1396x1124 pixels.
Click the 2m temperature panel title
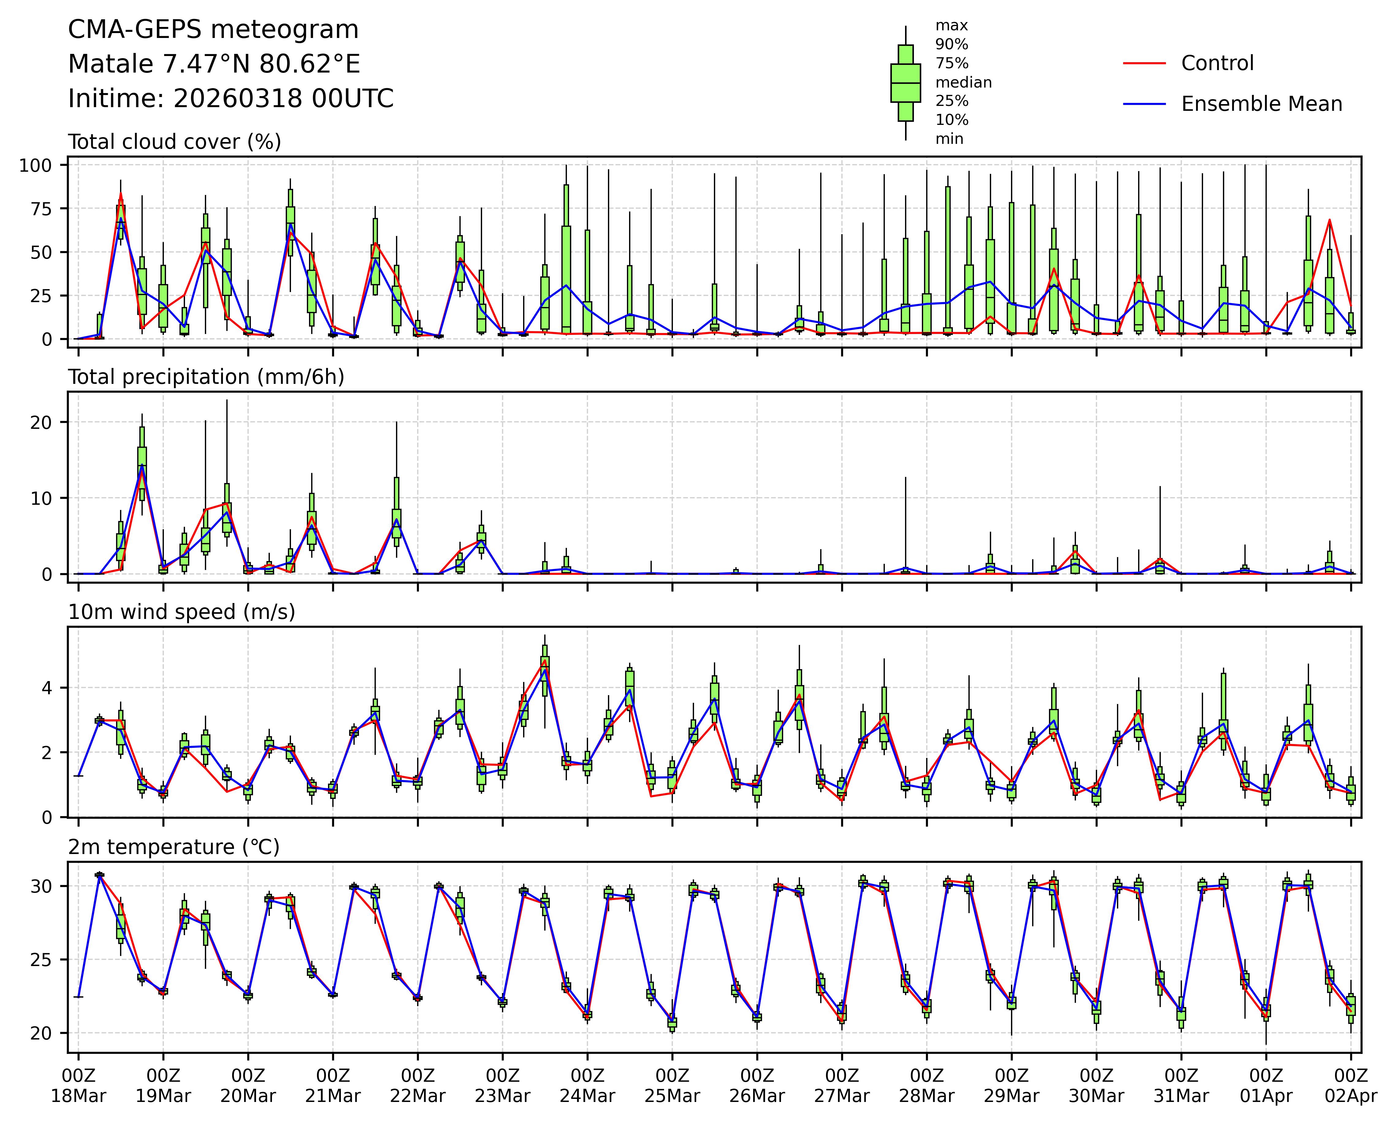click(174, 847)
